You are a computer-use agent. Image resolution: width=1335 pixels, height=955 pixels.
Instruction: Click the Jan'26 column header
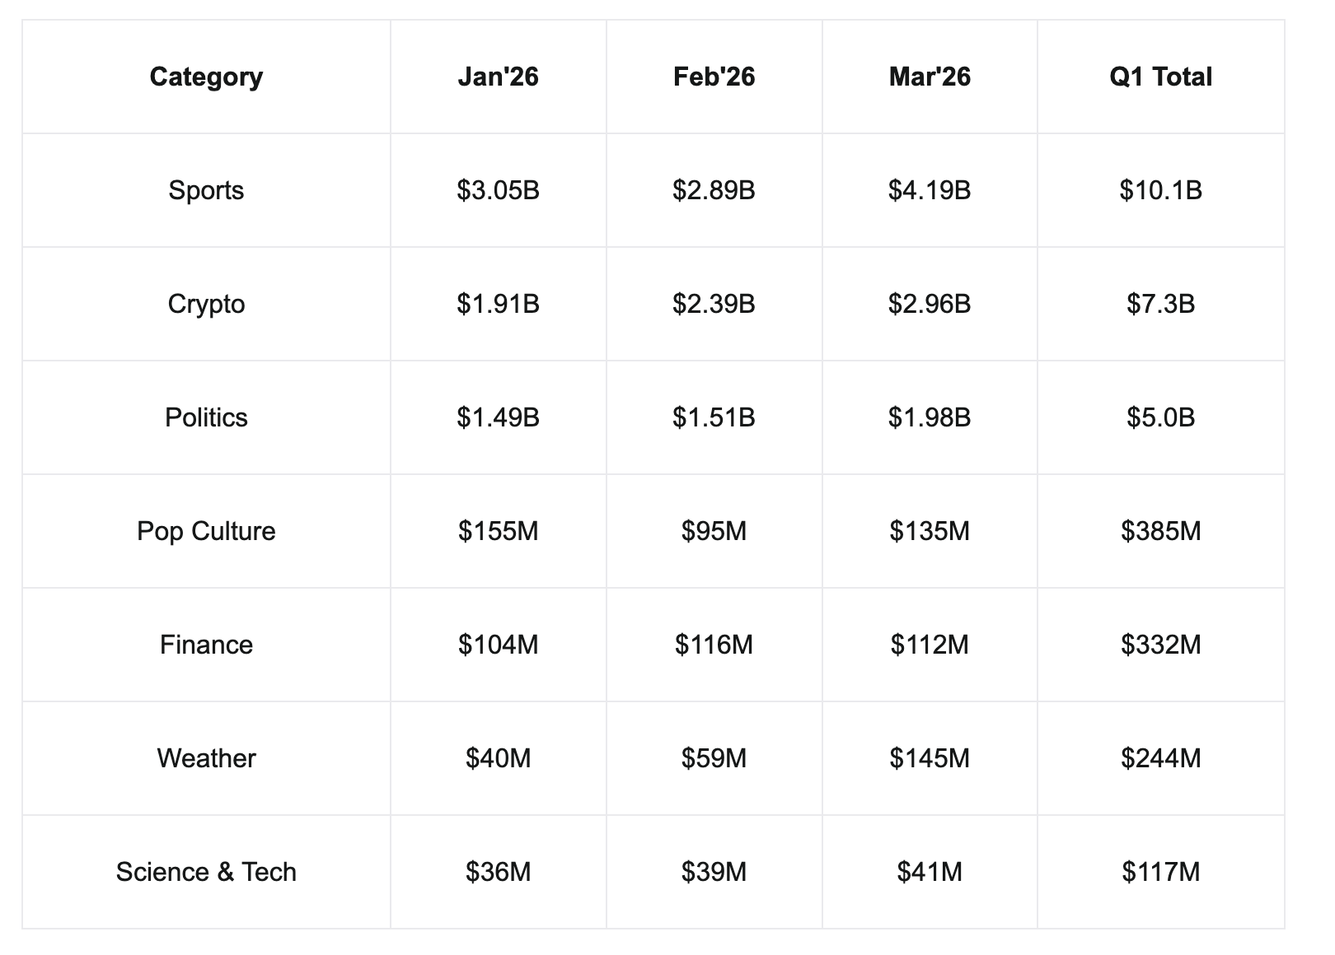click(x=498, y=77)
